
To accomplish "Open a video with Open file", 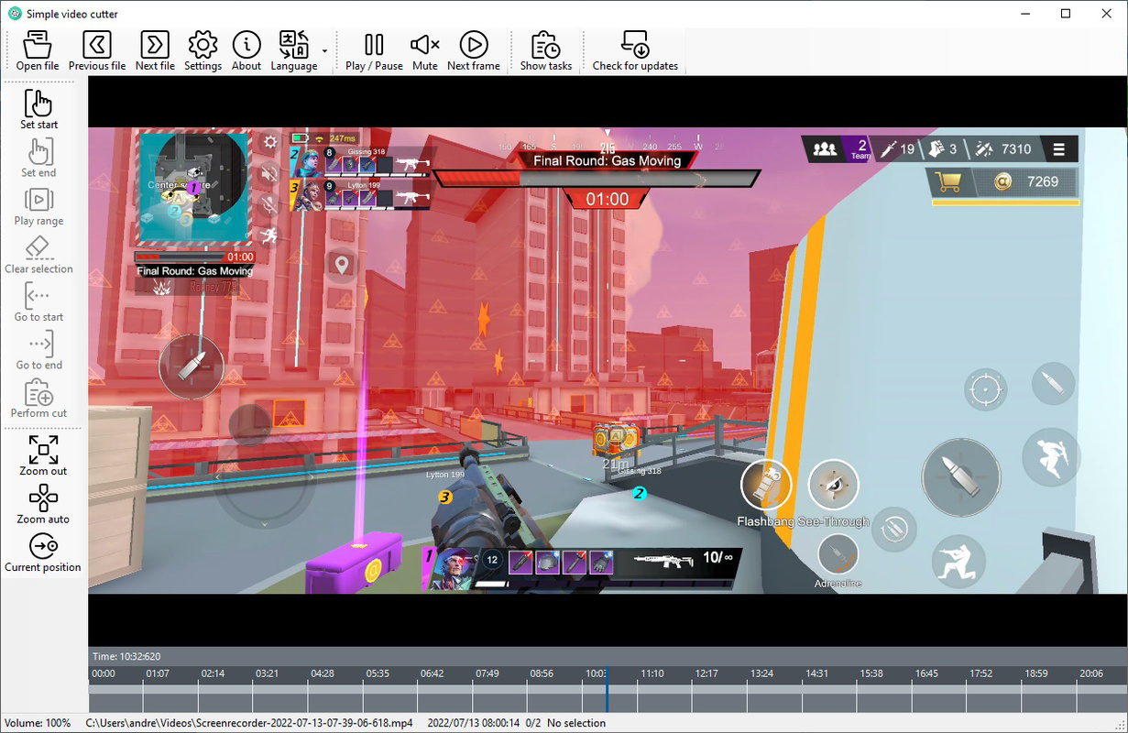I will [x=38, y=51].
